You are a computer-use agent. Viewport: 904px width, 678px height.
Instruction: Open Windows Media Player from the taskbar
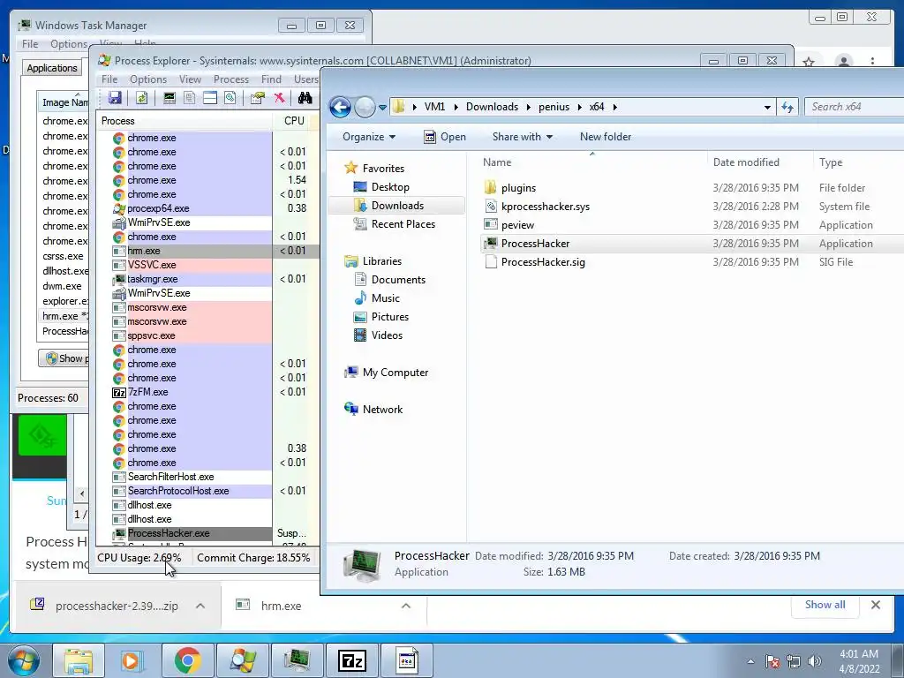[132, 660]
